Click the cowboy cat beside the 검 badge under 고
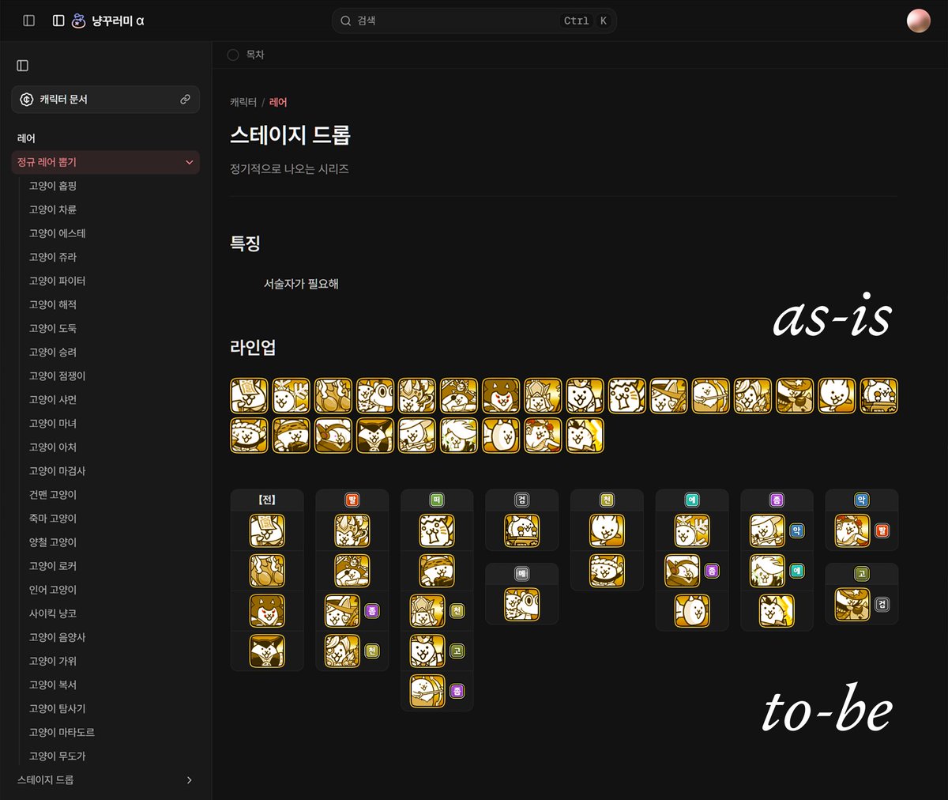948x800 pixels. 852,605
